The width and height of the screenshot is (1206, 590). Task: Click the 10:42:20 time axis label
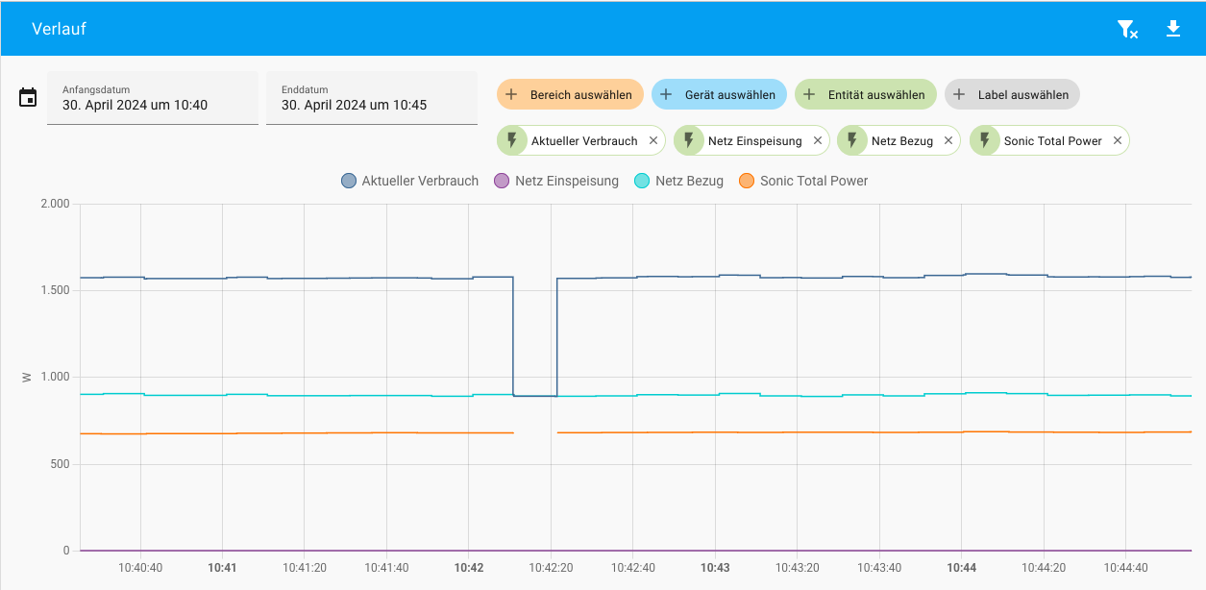pos(551,568)
